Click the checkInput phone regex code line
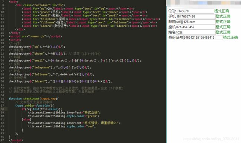Viewport: 241px width, 143px height. (38, 53)
